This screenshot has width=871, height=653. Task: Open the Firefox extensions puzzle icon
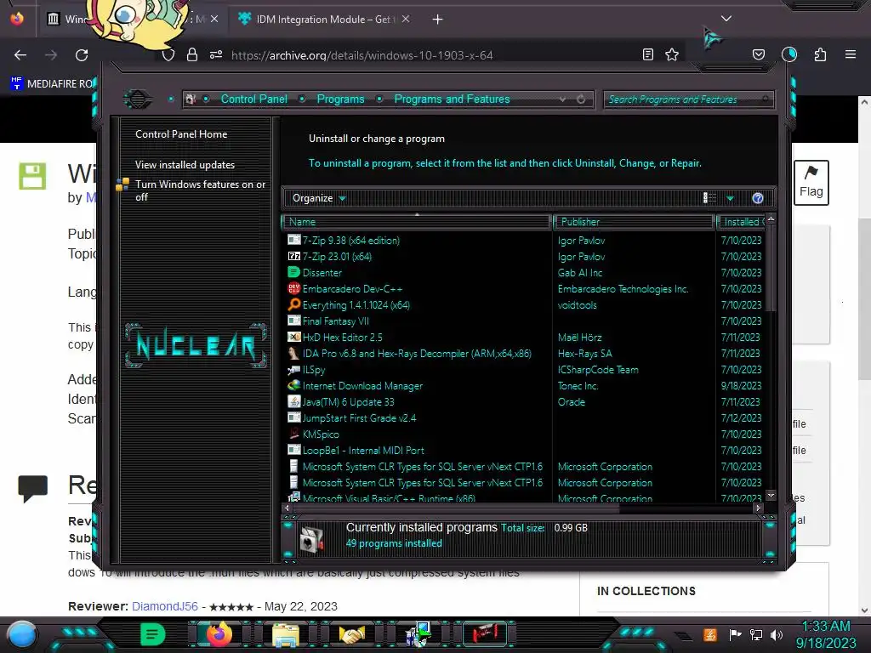point(820,54)
